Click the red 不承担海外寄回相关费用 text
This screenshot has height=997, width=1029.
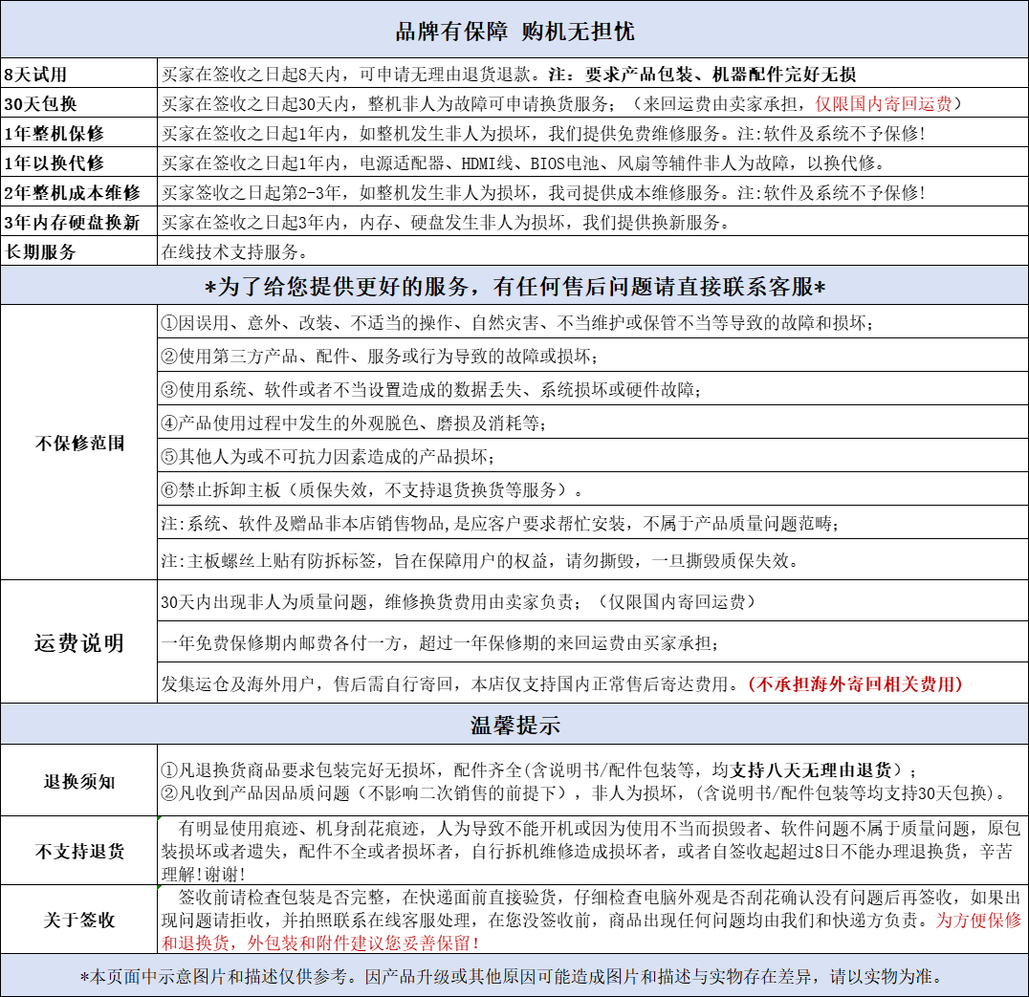point(855,684)
